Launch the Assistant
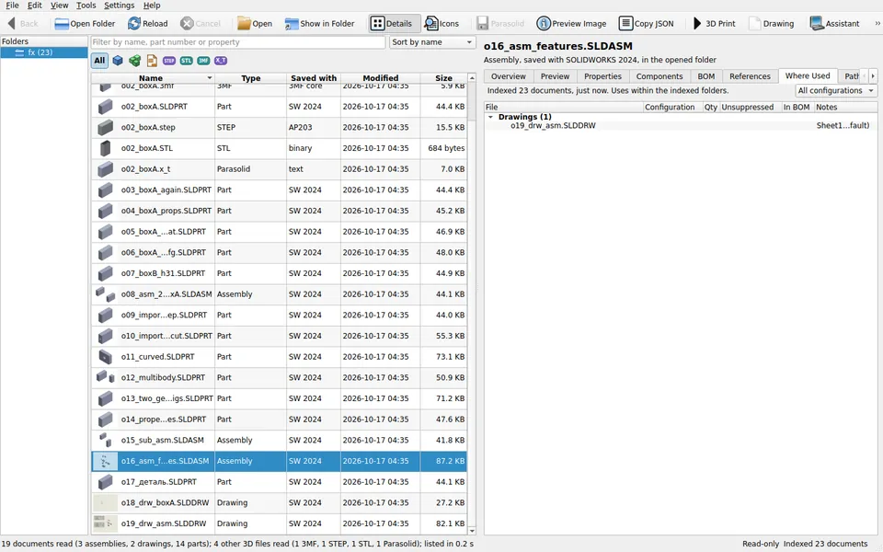This screenshot has width=883, height=552. point(834,24)
